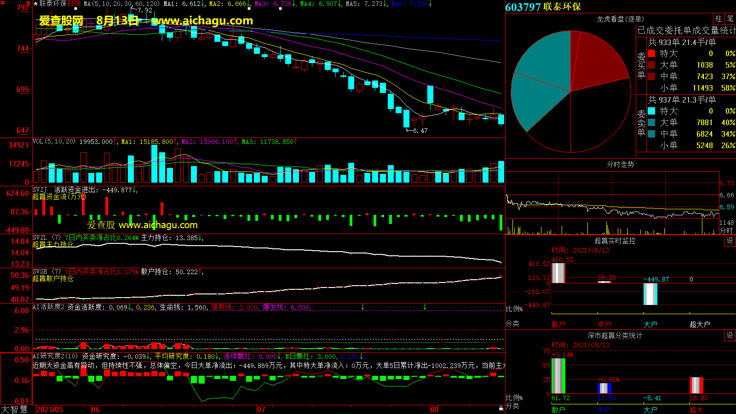
Task: Click the bright red 特大 buy-order swatch
Action: (651, 53)
